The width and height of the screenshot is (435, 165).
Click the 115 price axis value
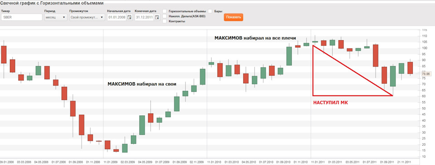point(424,30)
